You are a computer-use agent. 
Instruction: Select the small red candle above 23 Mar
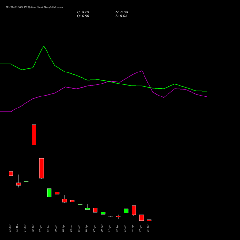pyautogui.click(x=11, y=174)
